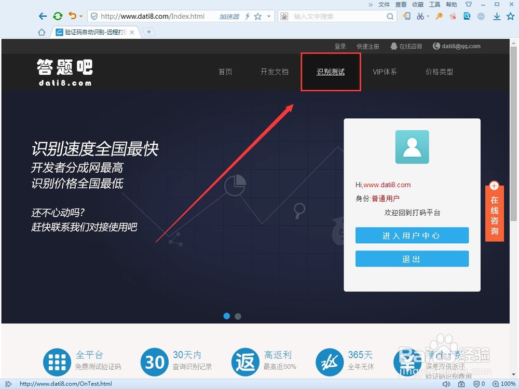Click the 进入用户中心 button
The height and width of the screenshot is (389, 519).
(412, 235)
